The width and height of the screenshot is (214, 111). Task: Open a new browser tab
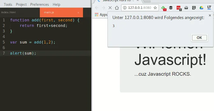coord(147,1)
